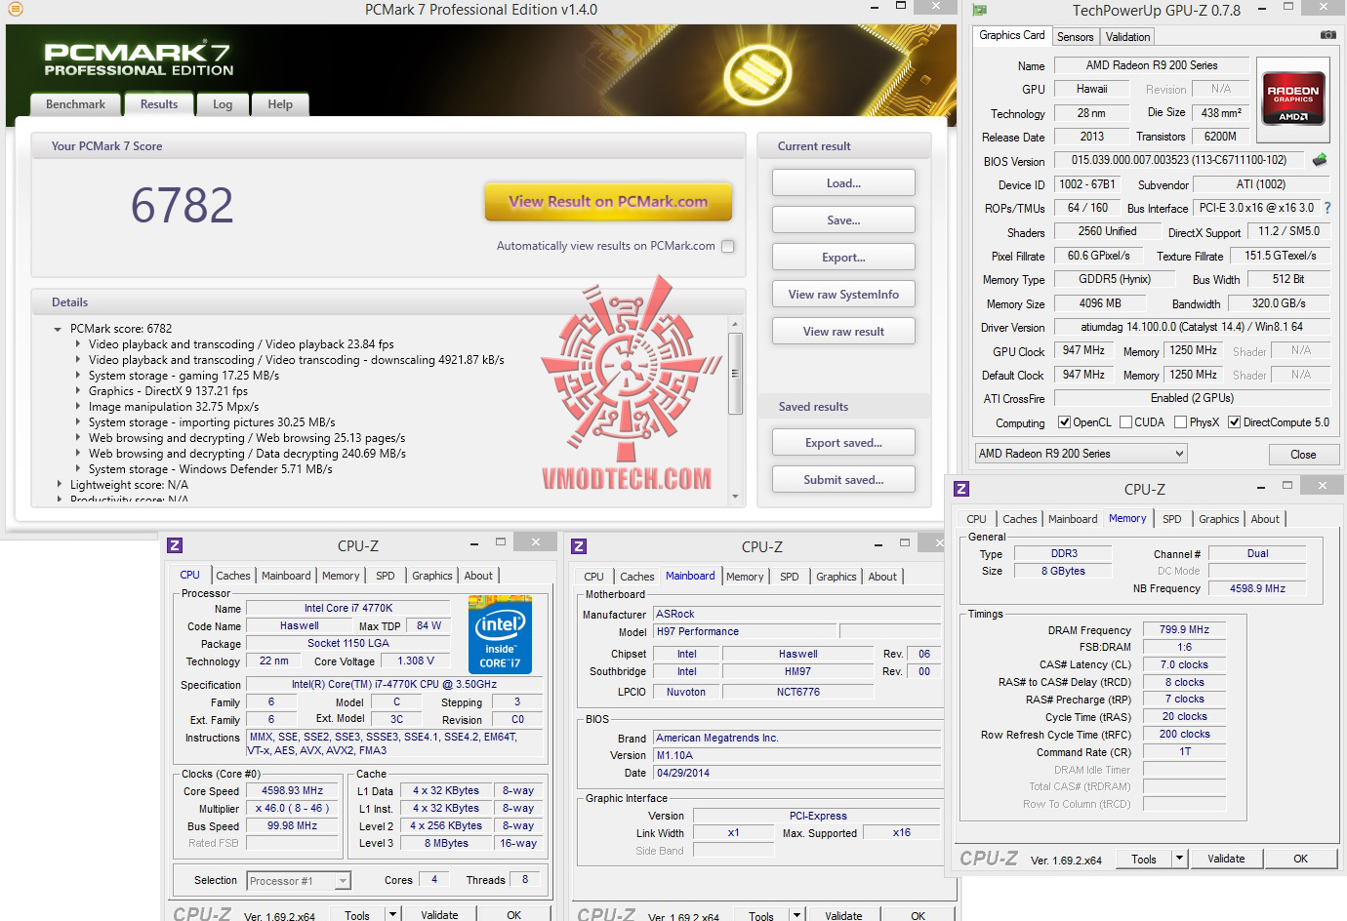Click the GPU Name field AMD Radeon R9 200 Series
The width and height of the screenshot is (1347, 921).
[1152, 65]
